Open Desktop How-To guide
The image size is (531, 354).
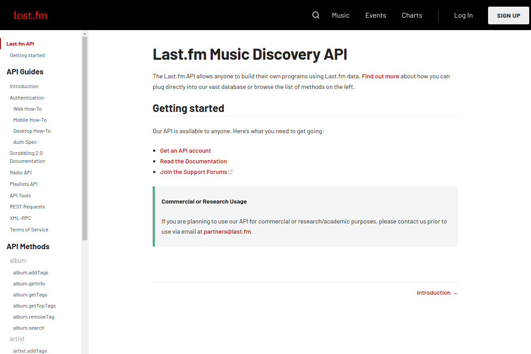[32, 131]
